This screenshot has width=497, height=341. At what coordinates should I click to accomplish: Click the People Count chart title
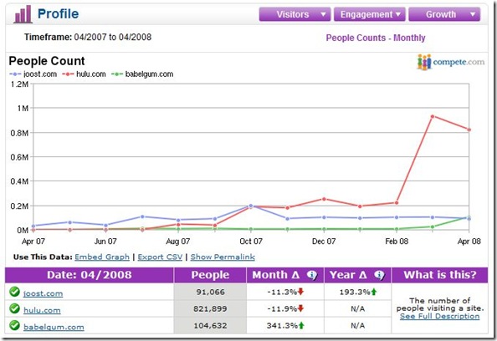point(47,61)
